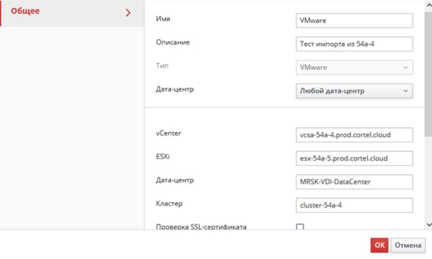Viewport: 432px width, 259px height.
Task: Click the vCenter address field
Action: 354,135
